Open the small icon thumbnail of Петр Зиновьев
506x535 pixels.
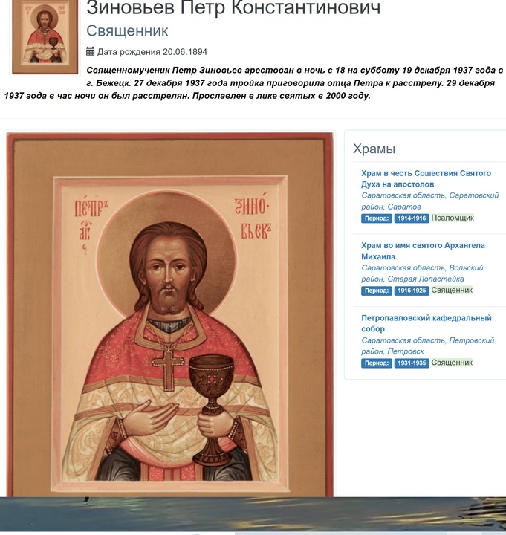45,36
